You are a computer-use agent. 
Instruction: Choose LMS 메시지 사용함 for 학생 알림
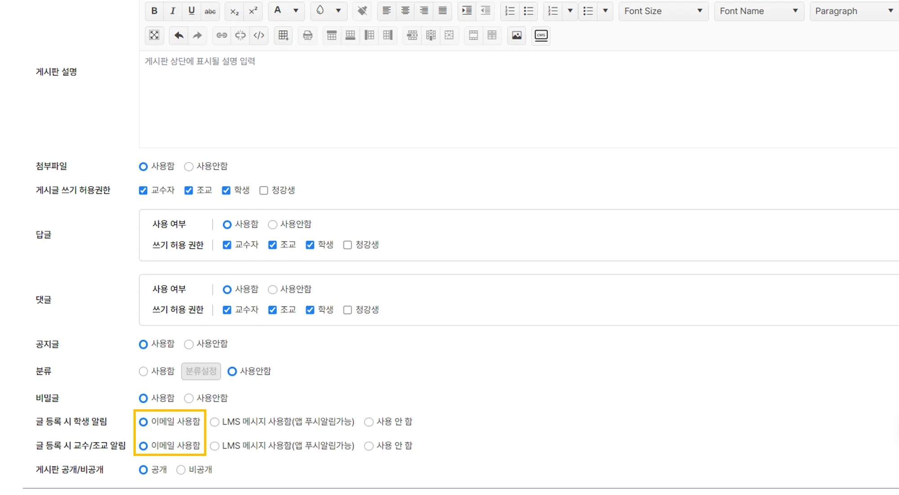(x=215, y=422)
